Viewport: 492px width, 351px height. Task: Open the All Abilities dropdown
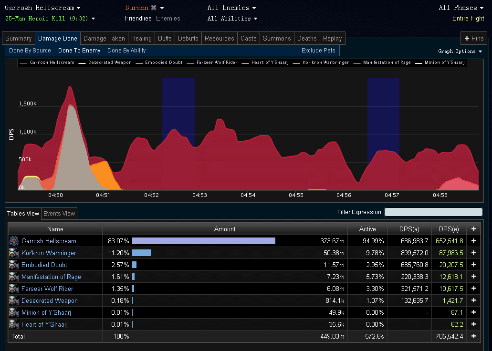click(x=232, y=19)
